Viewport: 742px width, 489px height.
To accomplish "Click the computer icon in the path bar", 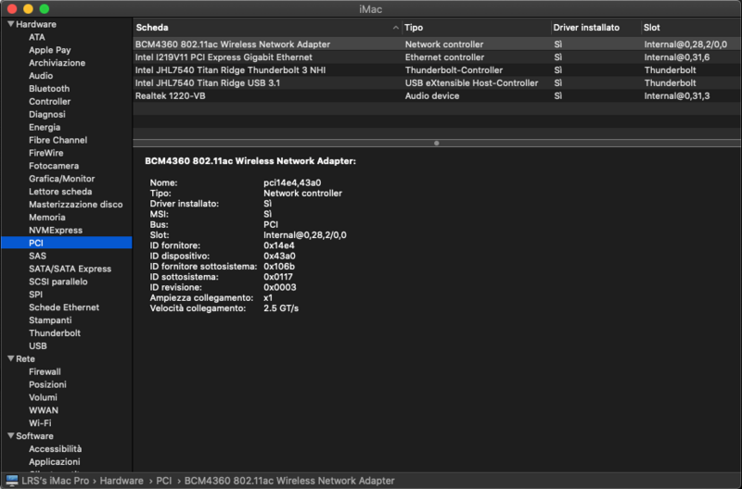I will coord(13,481).
